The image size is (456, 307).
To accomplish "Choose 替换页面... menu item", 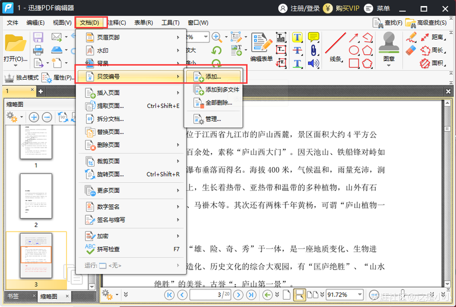I will click(131, 132).
